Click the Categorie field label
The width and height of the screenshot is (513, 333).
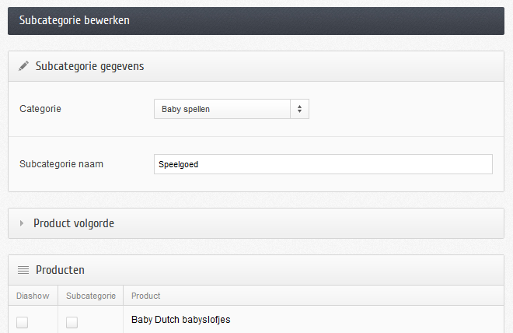tap(40, 109)
